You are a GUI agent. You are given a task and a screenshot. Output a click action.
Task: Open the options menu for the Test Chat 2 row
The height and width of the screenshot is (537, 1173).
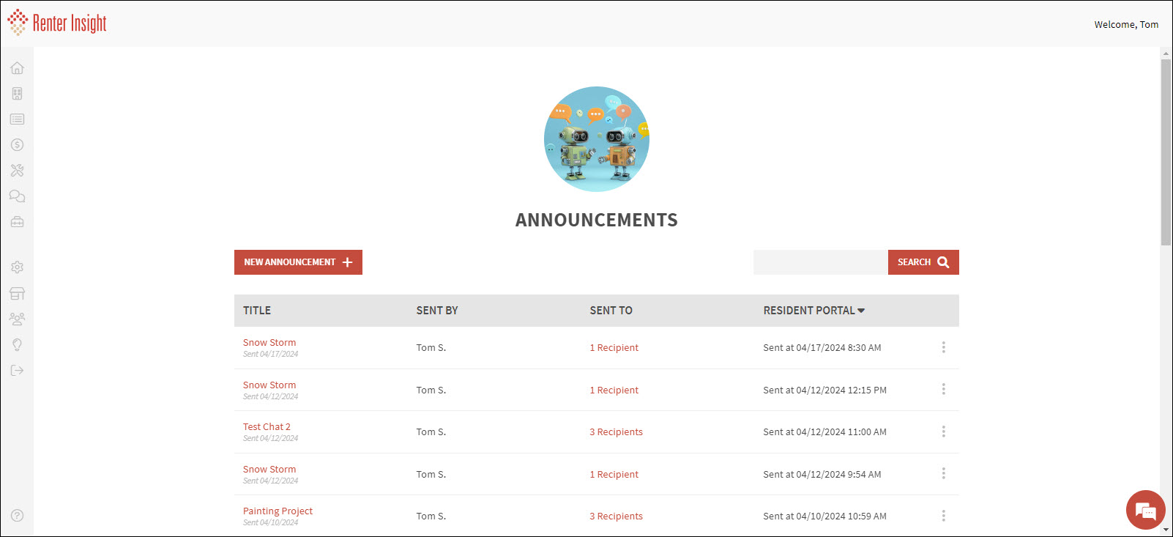(943, 432)
